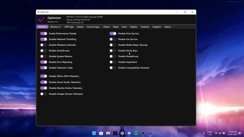
Task: Click the 'Windows 11 Home Single Language' line
Action: coord(85,17)
